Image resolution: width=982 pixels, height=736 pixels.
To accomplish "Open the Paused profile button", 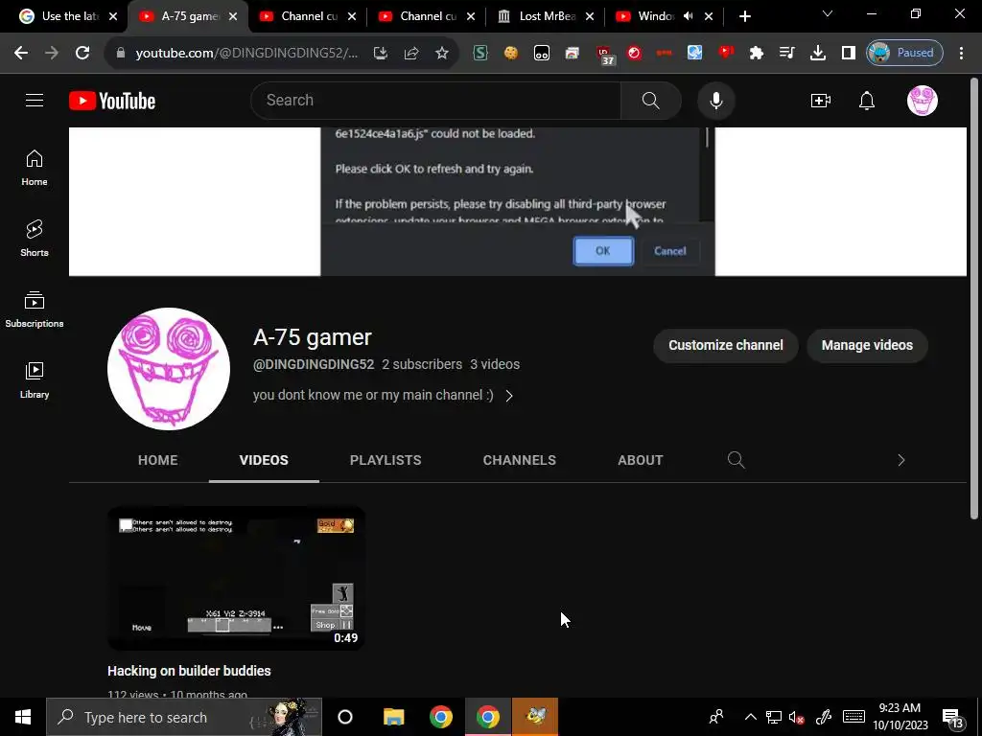I will [x=904, y=54].
